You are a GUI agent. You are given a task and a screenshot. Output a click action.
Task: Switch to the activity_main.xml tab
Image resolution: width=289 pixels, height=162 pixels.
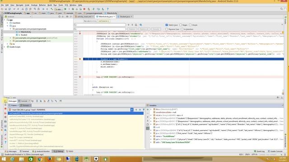click(84, 17)
